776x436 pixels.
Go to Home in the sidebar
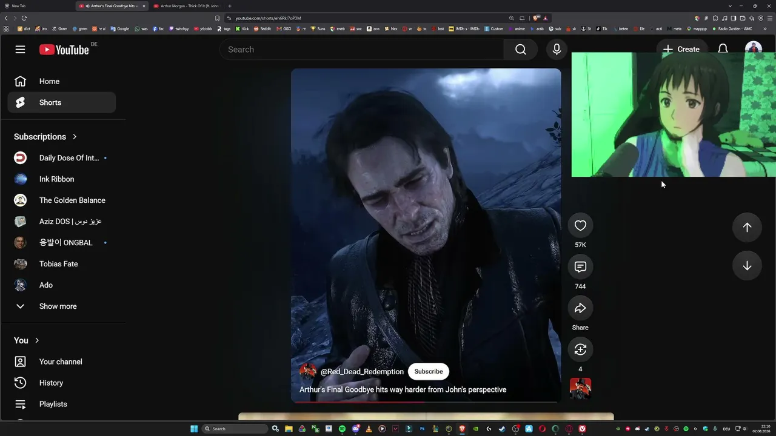click(61, 81)
